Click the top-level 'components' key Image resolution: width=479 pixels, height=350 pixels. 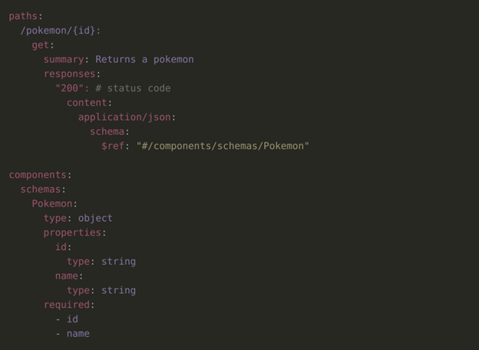[x=38, y=175]
